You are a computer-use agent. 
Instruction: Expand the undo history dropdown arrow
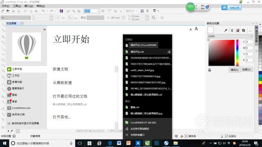(x=47, y=11)
